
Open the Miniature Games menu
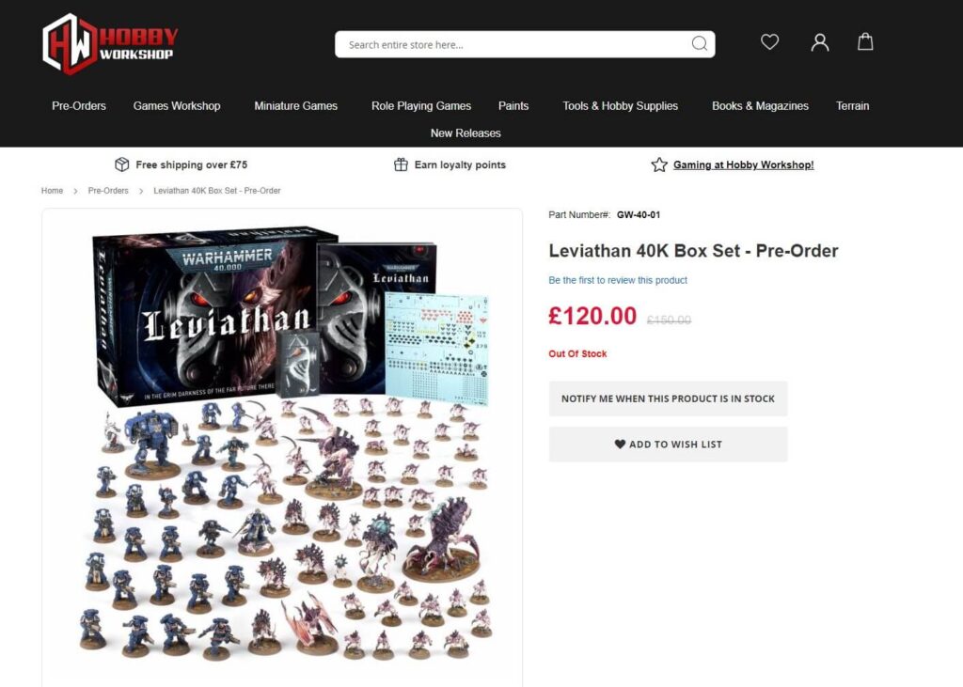click(x=295, y=105)
